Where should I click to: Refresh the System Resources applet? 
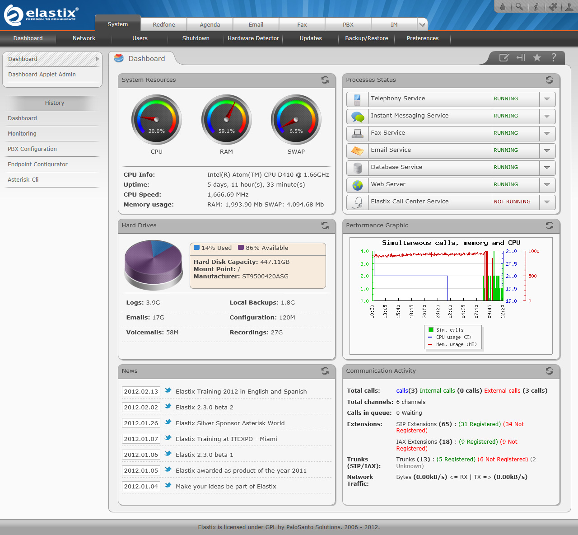point(325,80)
